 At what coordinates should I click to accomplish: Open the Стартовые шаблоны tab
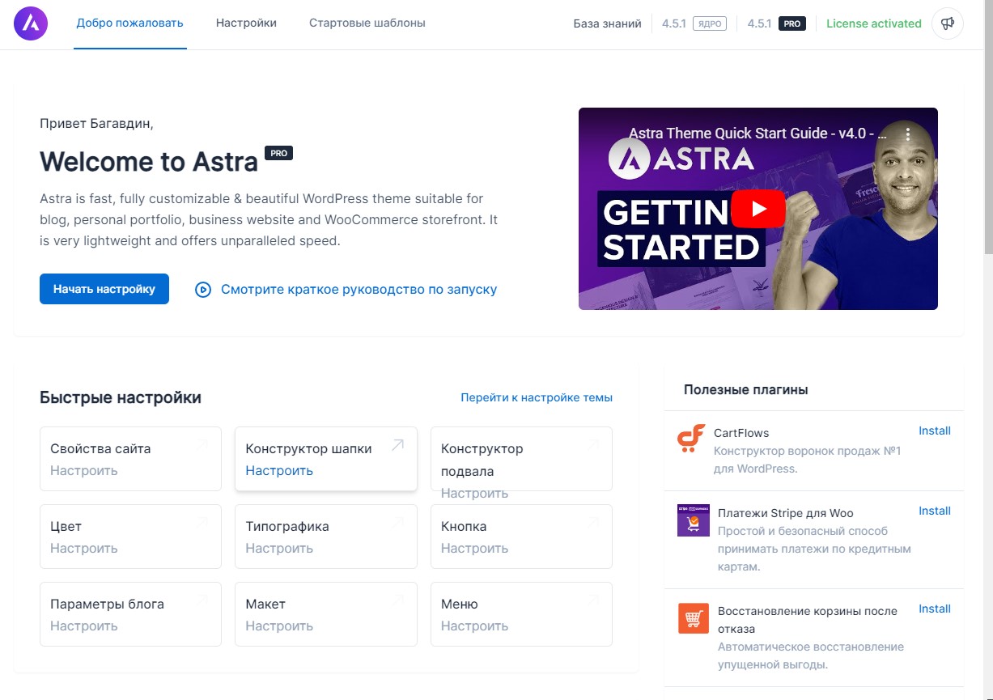(367, 23)
